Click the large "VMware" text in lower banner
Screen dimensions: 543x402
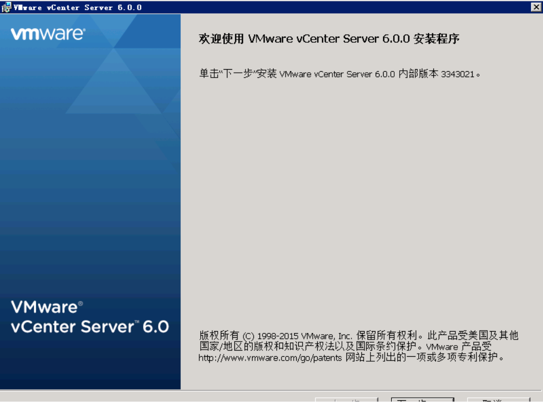click(x=44, y=307)
